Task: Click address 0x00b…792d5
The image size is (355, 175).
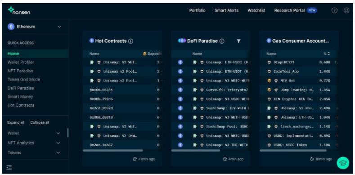Action: point(101,99)
